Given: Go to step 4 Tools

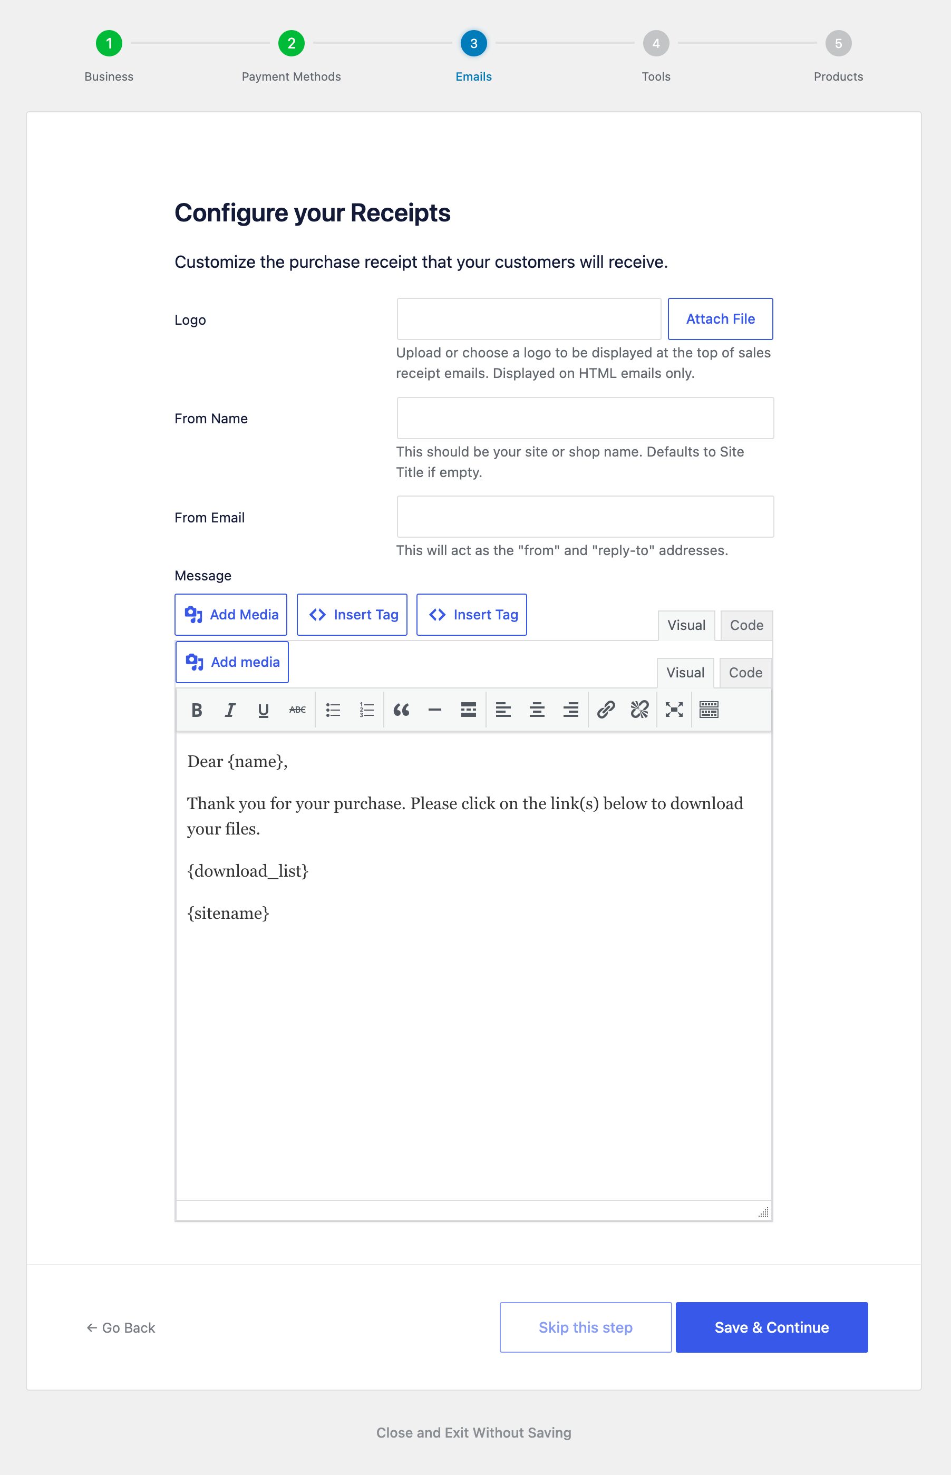Looking at the screenshot, I should [656, 43].
